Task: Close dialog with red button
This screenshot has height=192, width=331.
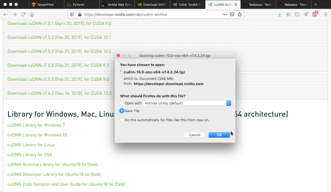Action: 118,55
